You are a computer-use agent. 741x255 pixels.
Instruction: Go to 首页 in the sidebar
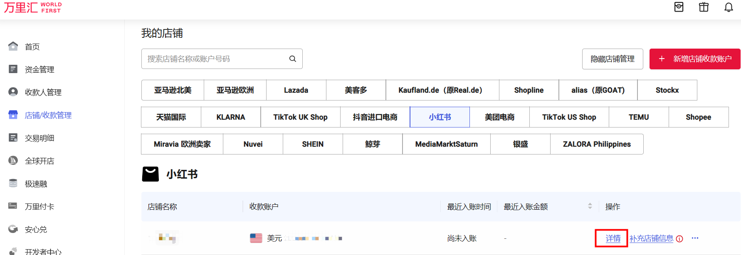[x=32, y=47]
